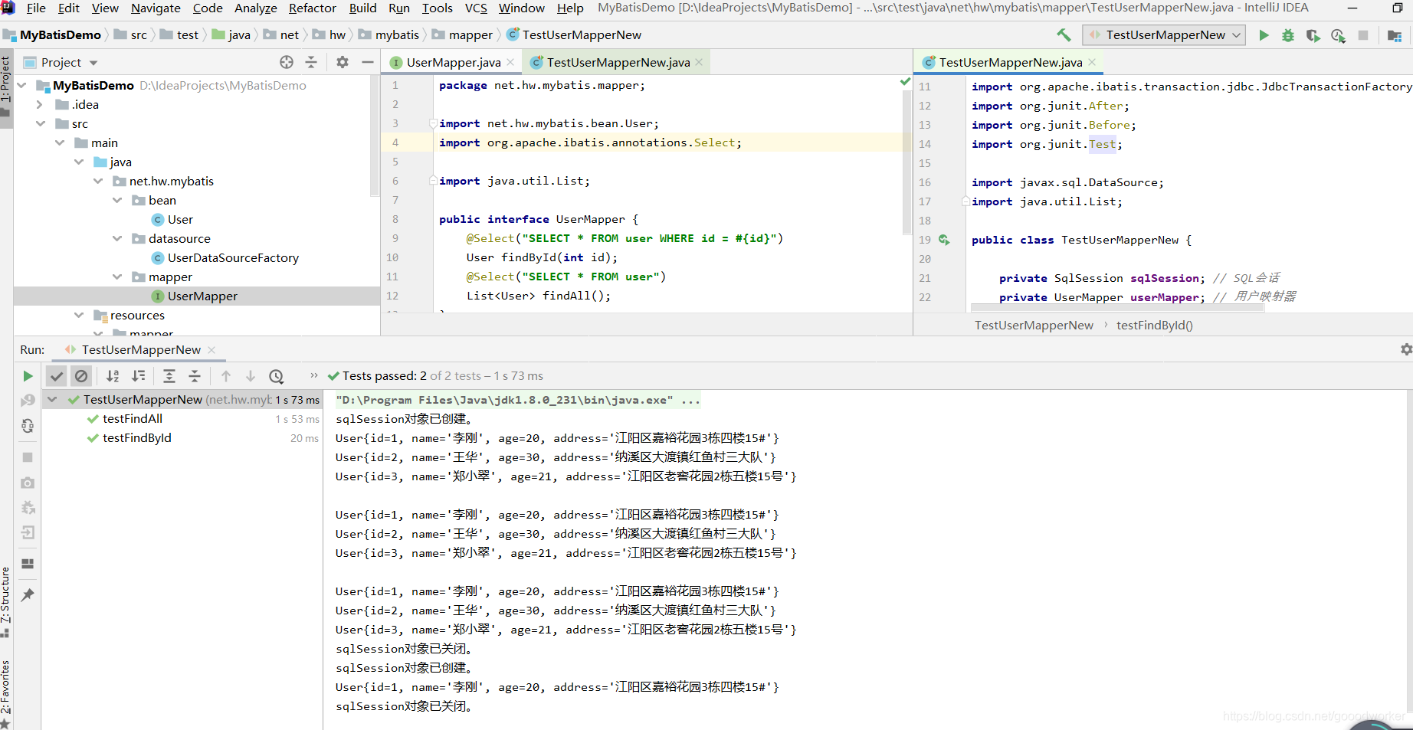Screen dimensions: 1413x730
Task: Rerun failed tests icon in Run sidebar
Action: pyautogui.click(x=28, y=401)
